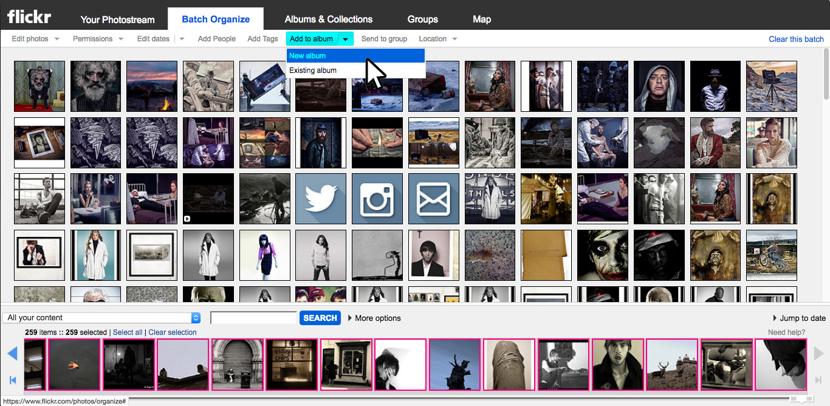
Task: Select the envelope mail icon thumbnail
Action: click(434, 199)
